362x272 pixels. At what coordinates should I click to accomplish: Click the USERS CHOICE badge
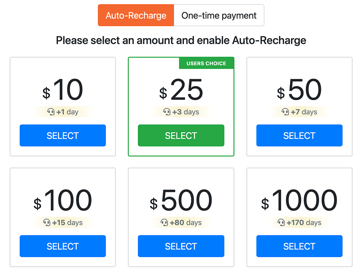tap(206, 63)
